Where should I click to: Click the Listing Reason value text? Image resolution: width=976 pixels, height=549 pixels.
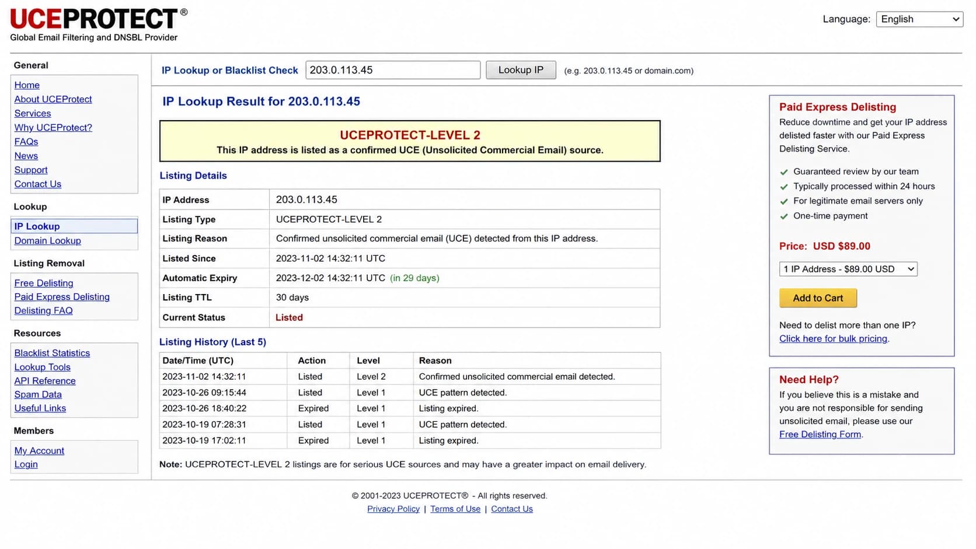(437, 239)
